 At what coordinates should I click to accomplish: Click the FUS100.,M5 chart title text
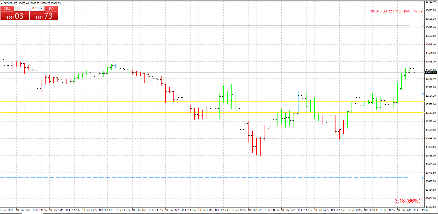pos(10,3)
